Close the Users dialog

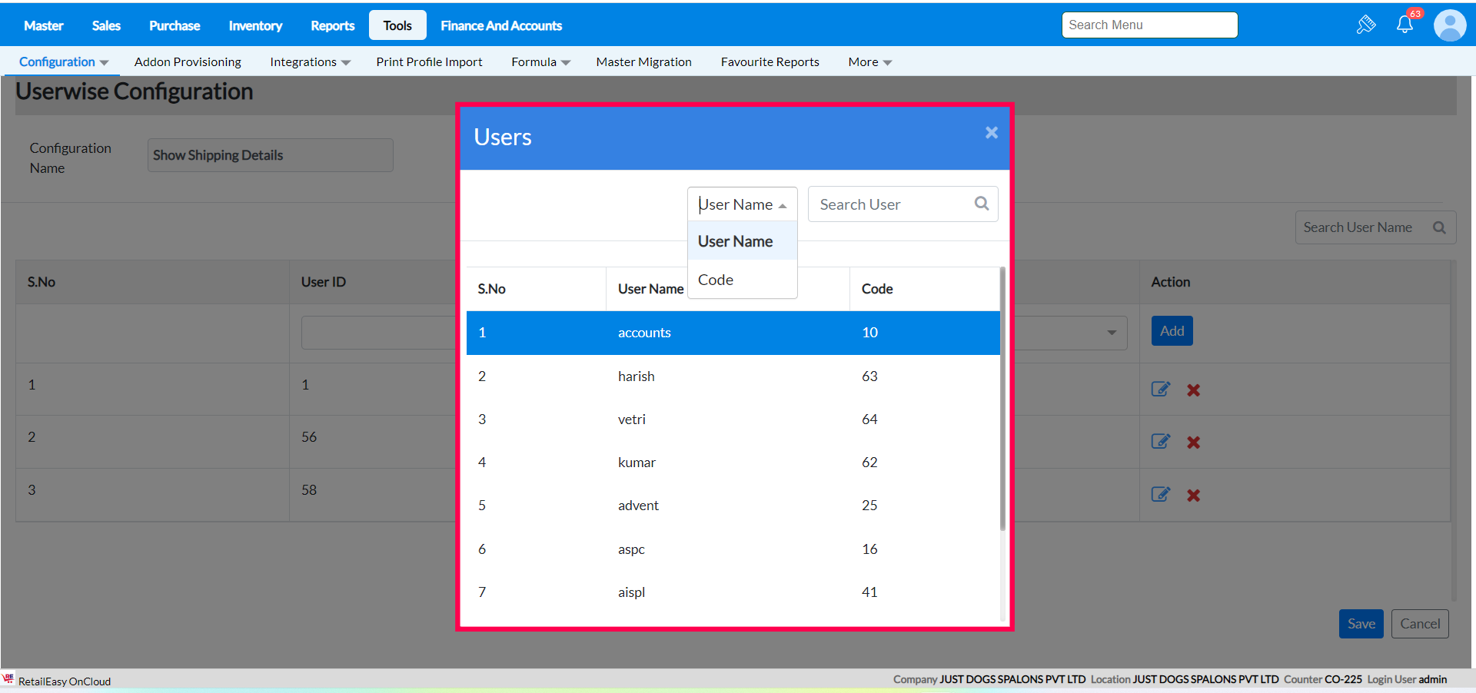click(992, 133)
